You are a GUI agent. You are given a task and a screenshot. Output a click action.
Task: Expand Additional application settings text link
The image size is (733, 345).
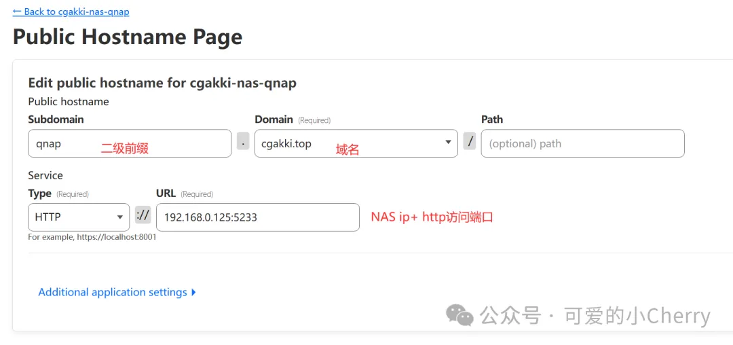113,292
